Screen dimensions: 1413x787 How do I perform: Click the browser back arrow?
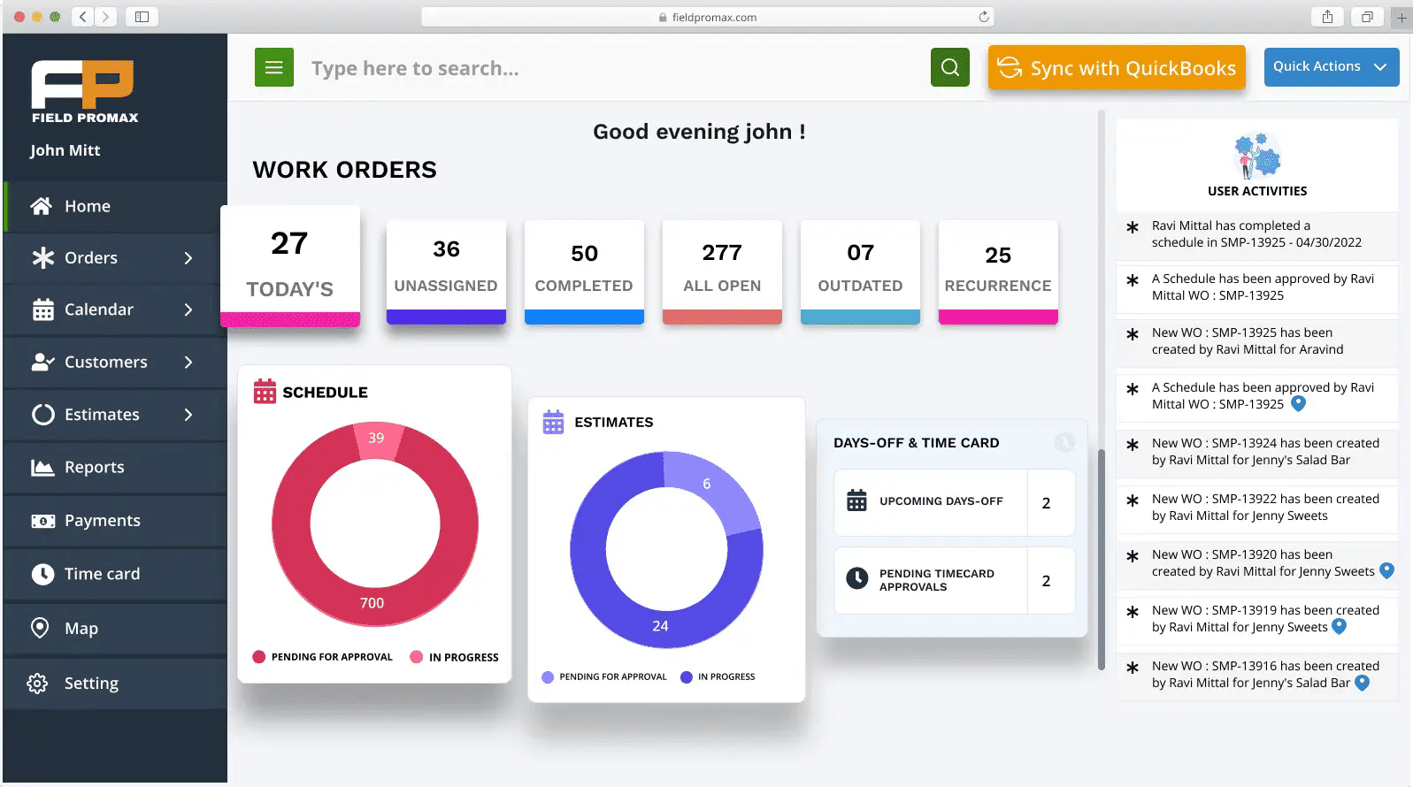82,17
